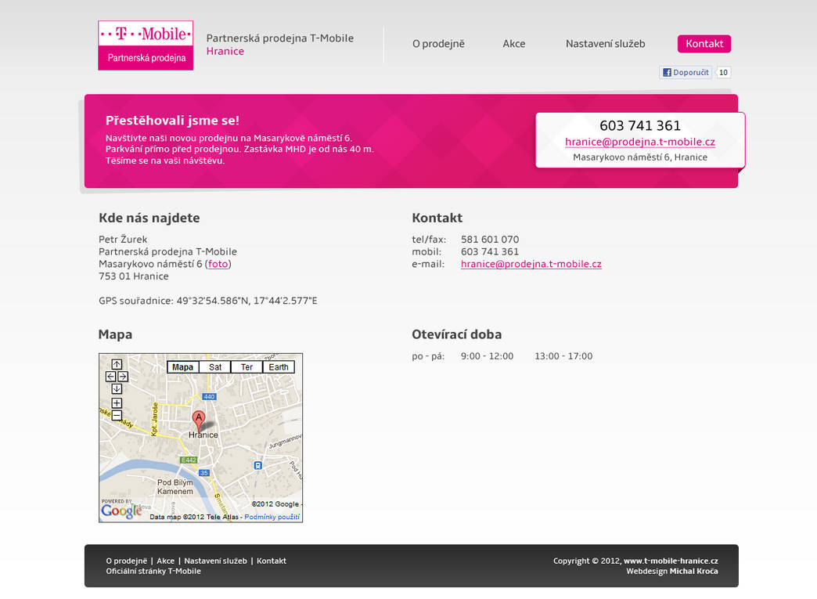Click the E442 road badge on map
The width and height of the screenshot is (817, 599).
(189, 460)
